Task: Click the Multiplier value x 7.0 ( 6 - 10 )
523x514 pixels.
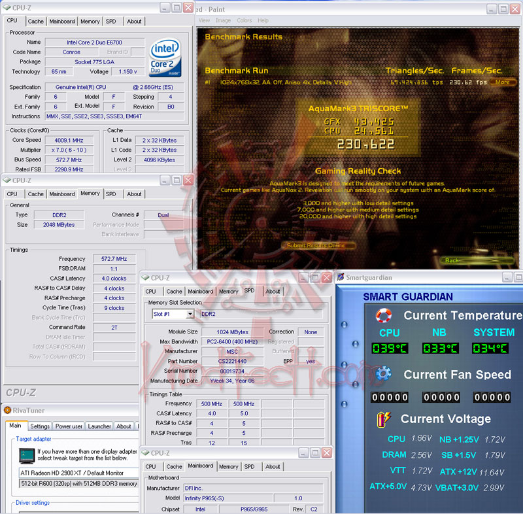Action: 69,150
